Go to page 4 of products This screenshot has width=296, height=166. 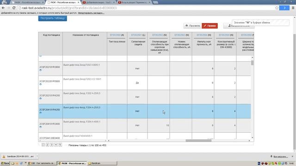56,145
